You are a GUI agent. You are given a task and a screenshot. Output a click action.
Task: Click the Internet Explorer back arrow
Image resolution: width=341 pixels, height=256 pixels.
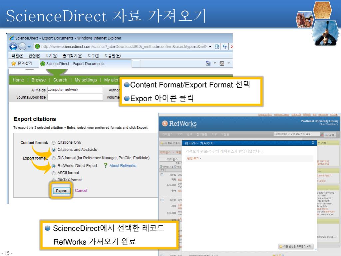(13, 46)
